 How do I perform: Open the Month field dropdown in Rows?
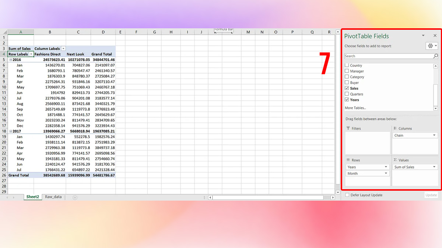pos(386,173)
